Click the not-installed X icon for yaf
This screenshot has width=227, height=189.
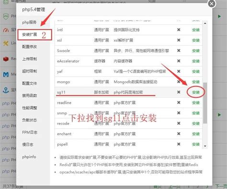coord(179,71)
